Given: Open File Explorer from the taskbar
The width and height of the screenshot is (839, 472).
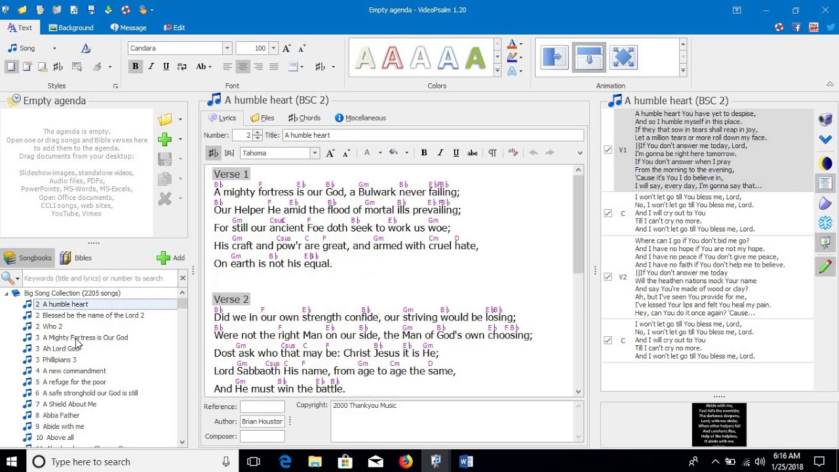Looking at the screenshot, I should 315,462.
